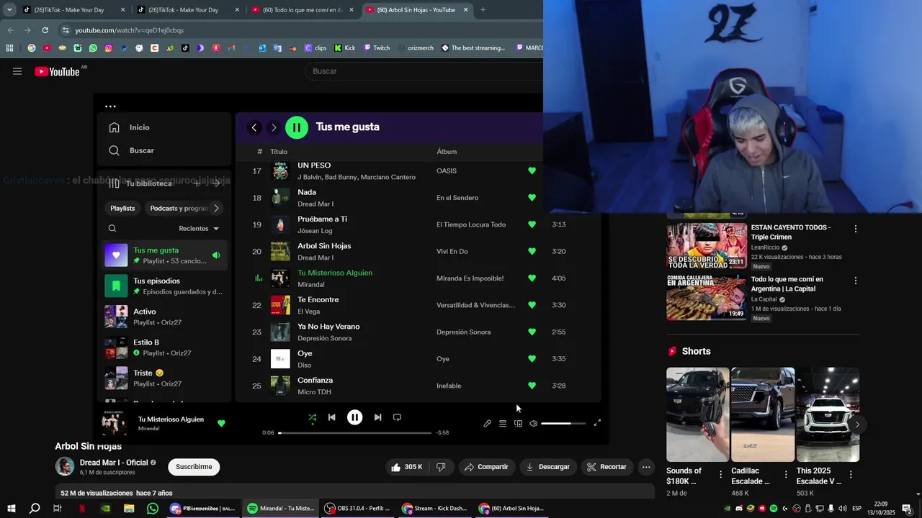Open the Activo playlist
The image size is (922, 518).
(165, 317)
